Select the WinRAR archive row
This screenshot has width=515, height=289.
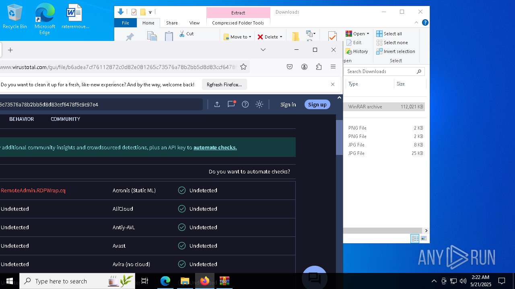click(x=384, y=107)
